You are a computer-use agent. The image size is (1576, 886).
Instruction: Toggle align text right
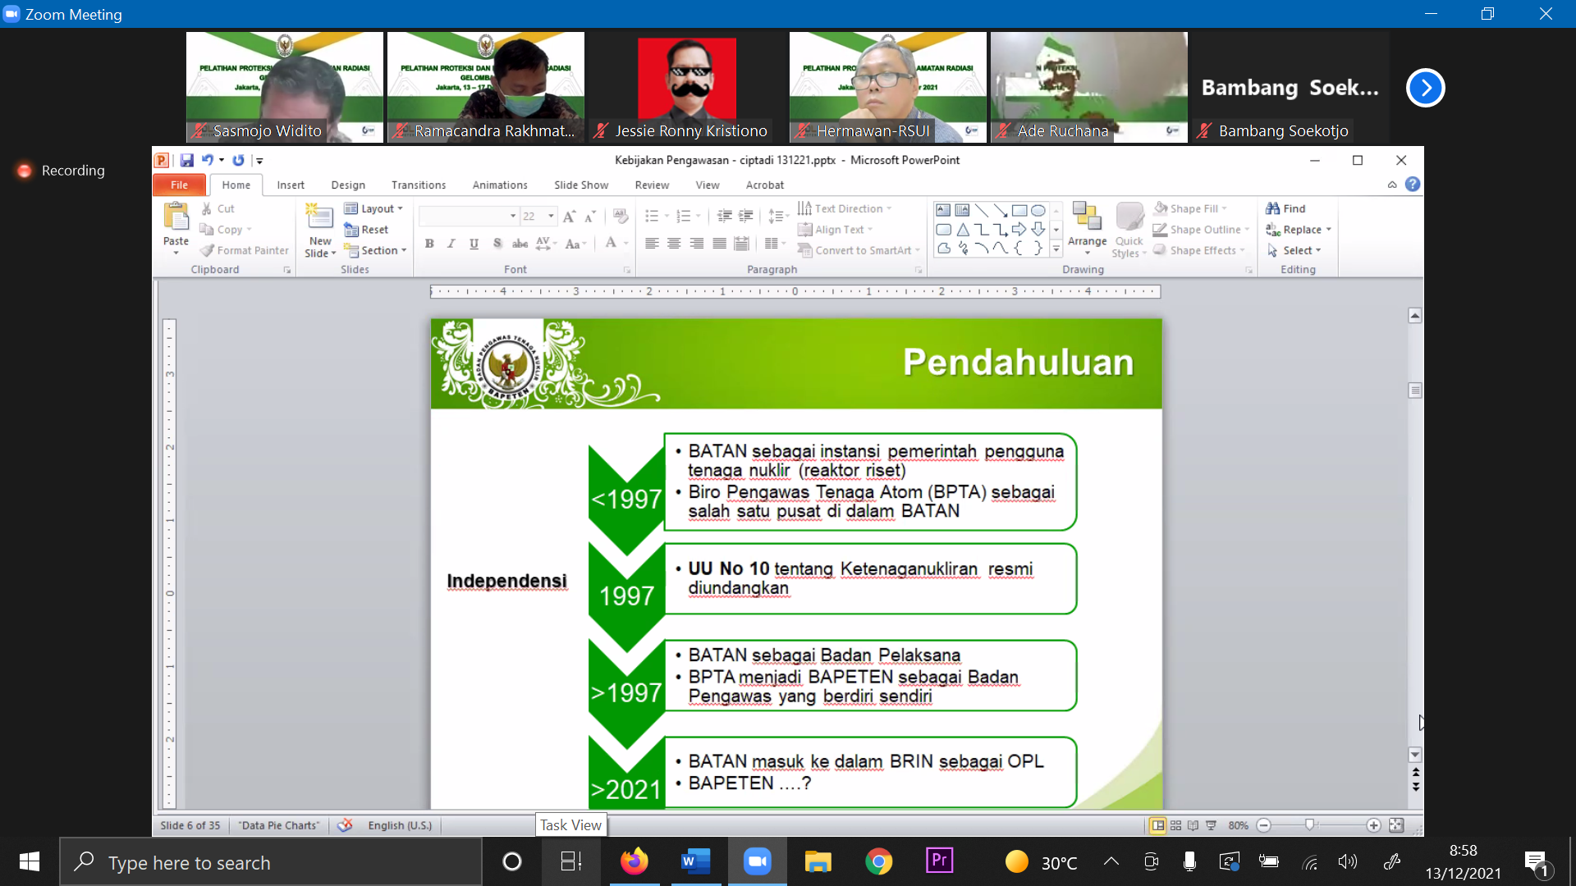(x=696, y=244)
